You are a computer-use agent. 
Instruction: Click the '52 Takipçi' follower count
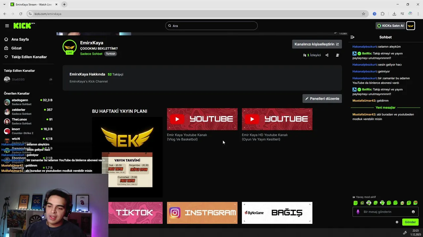coord(115,74)
